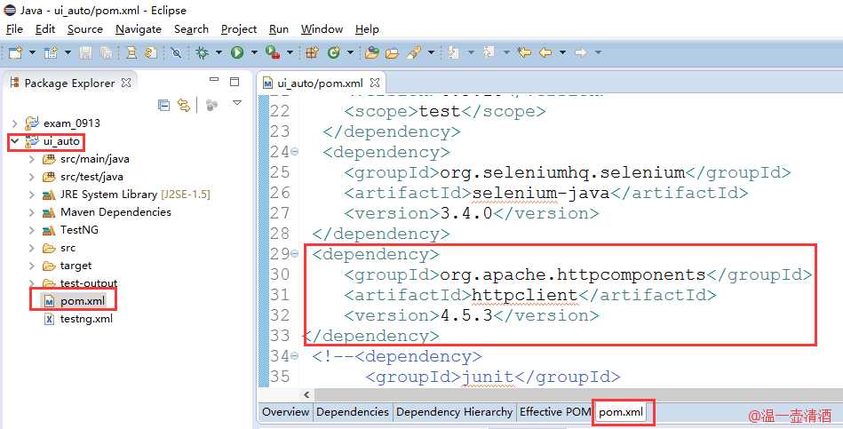Click the editor horizontal scroll left arrow
The image size is (843, 429).
306,394
